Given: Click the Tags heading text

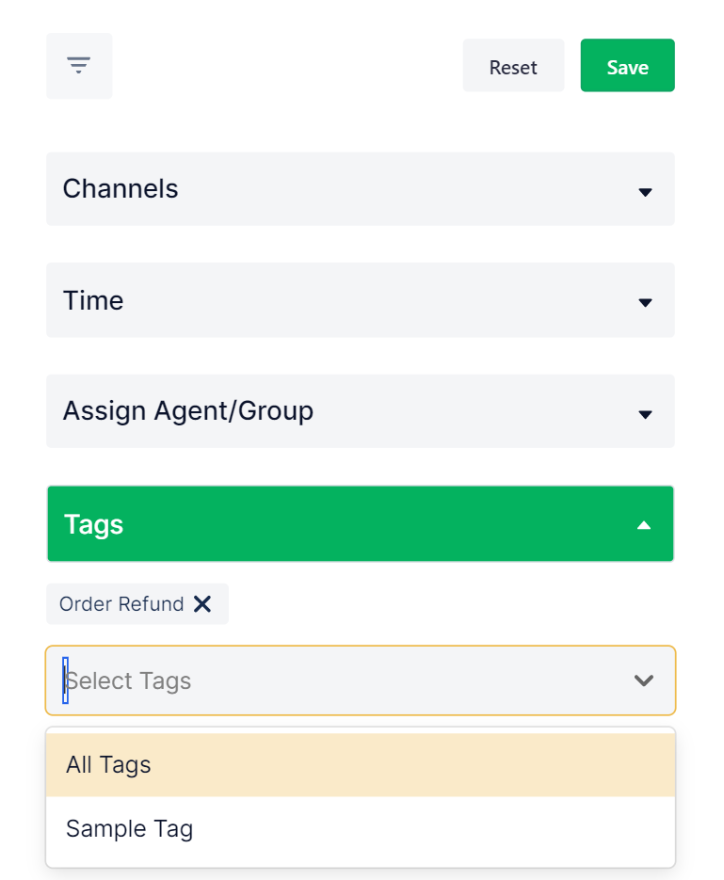Looking at the screenshot, I should pos(93,524).
